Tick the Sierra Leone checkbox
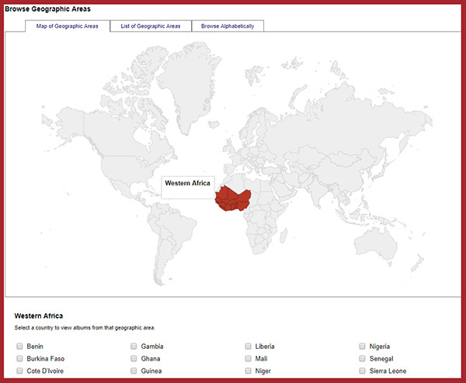This screenshot has height=383, width=466. tap(363, 371)
